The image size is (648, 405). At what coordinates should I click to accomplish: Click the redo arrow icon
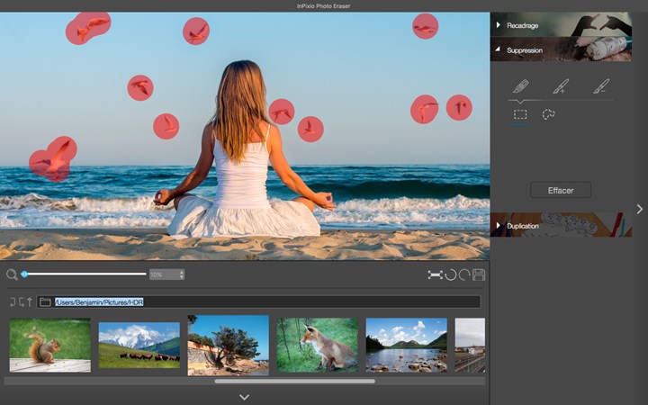point(464,274)
